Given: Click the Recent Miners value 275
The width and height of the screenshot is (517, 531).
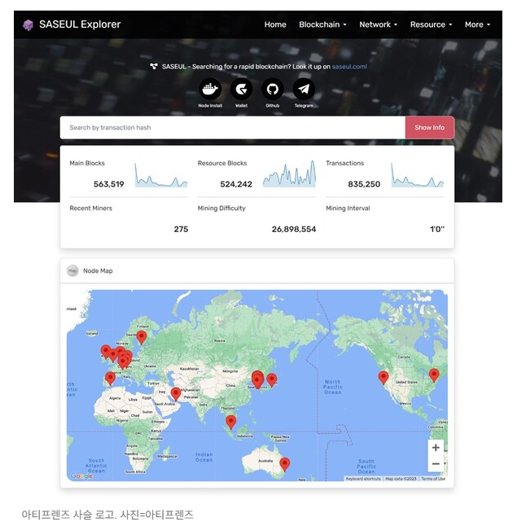Looking at the screenshot, I should point(181,230).
